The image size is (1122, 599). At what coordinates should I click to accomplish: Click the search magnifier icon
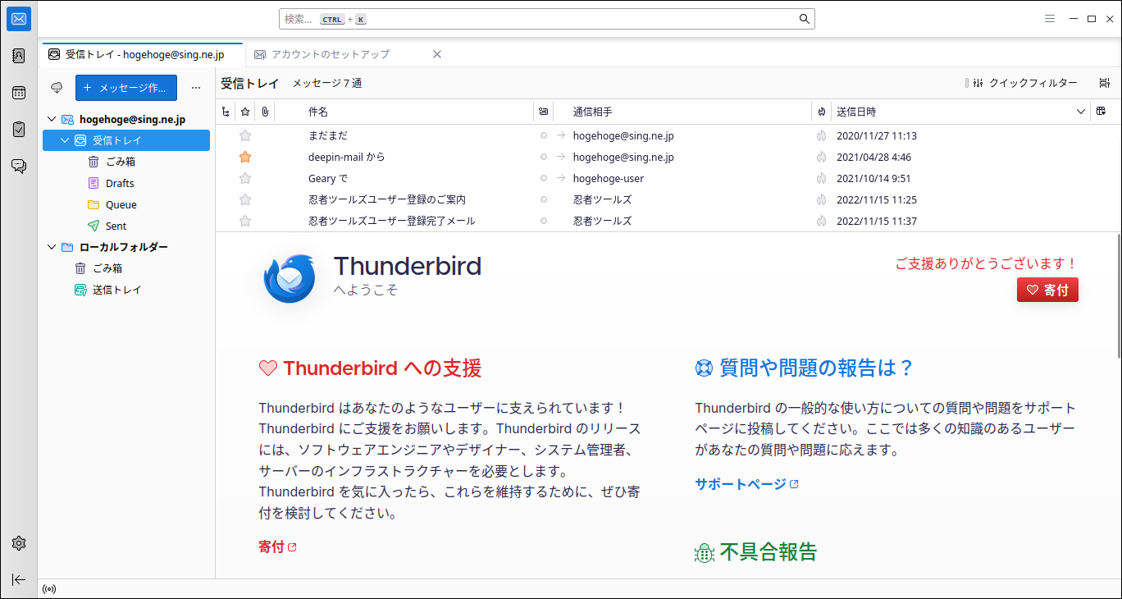(x=804, y=19)
